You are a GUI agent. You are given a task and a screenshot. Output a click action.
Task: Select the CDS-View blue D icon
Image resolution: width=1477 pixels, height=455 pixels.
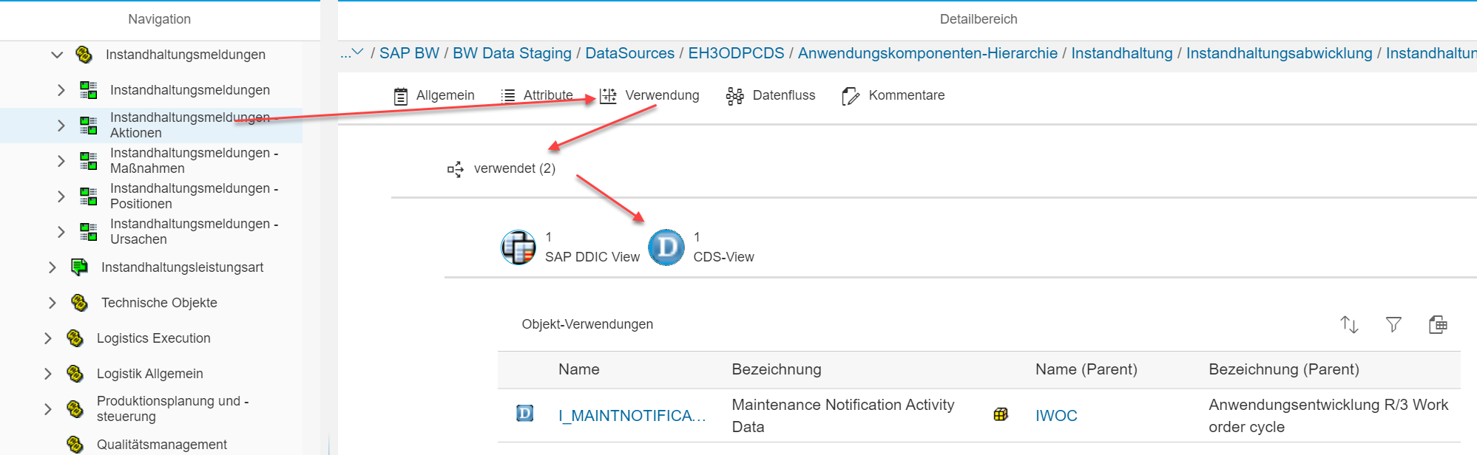(x=666, y=247)
